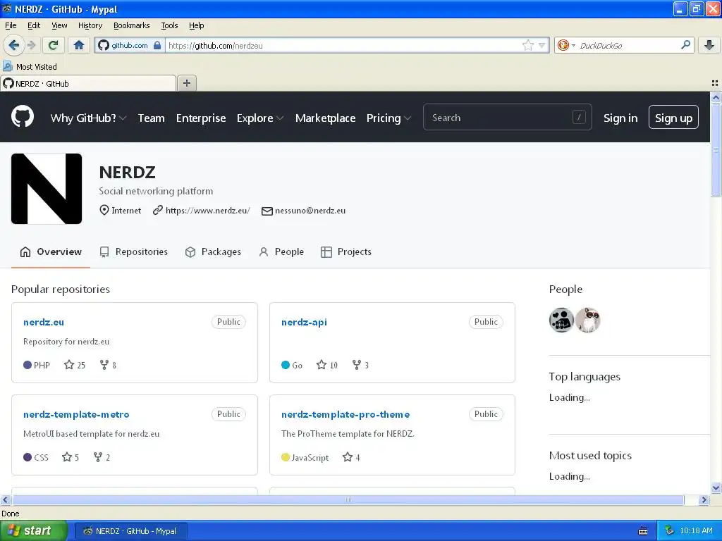
Task: Click the keyboard icon in system tray
Action: [x=643, y=531]
